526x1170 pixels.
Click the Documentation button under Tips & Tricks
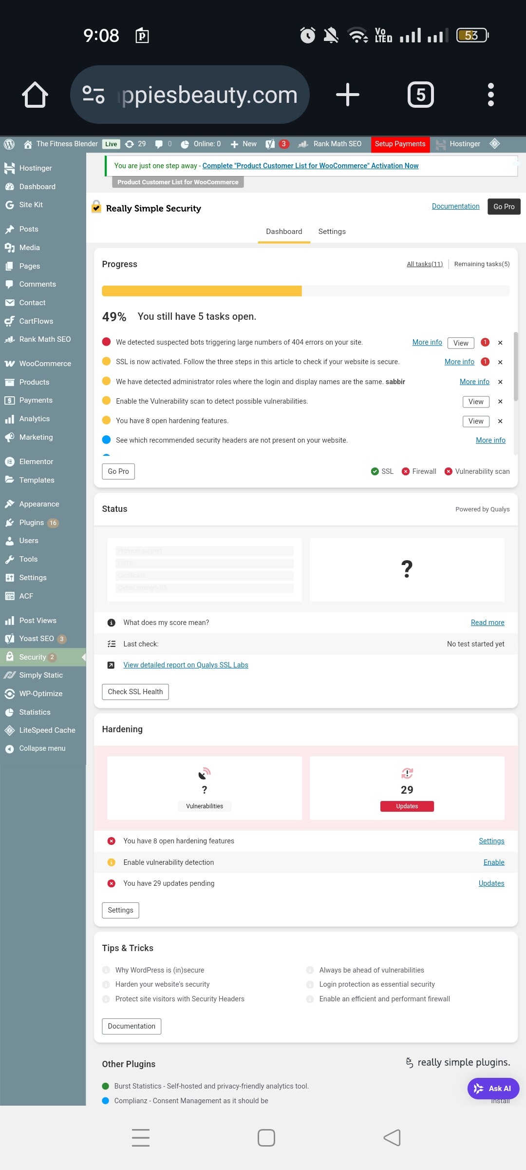[x=131, y=1026]
